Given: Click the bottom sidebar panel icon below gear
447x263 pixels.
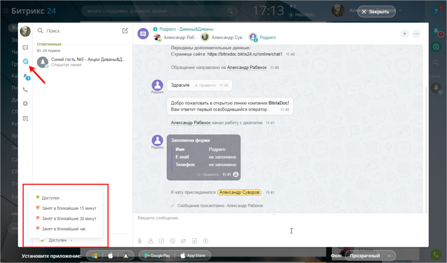Looking at the screenshot, I should [x=25, y=118].
